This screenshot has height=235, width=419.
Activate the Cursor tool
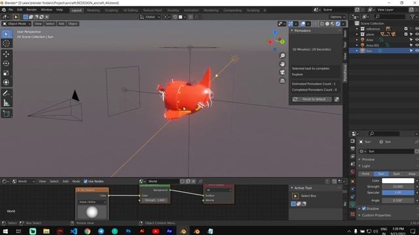[7, 44]
